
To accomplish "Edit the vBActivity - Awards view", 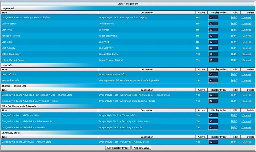I will [234, 127].
